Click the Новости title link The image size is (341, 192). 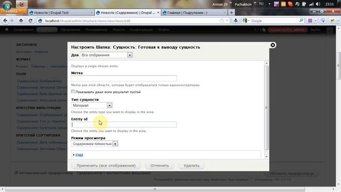pos(41,52)
